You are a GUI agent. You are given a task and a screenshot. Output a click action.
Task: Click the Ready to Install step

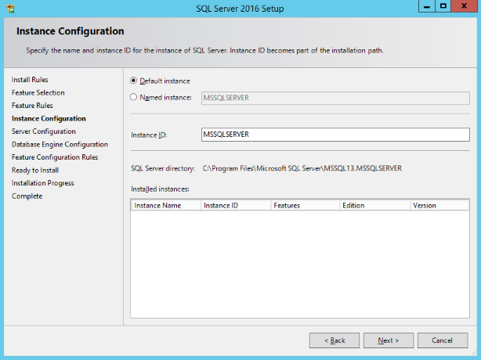(x=35, y=170)
